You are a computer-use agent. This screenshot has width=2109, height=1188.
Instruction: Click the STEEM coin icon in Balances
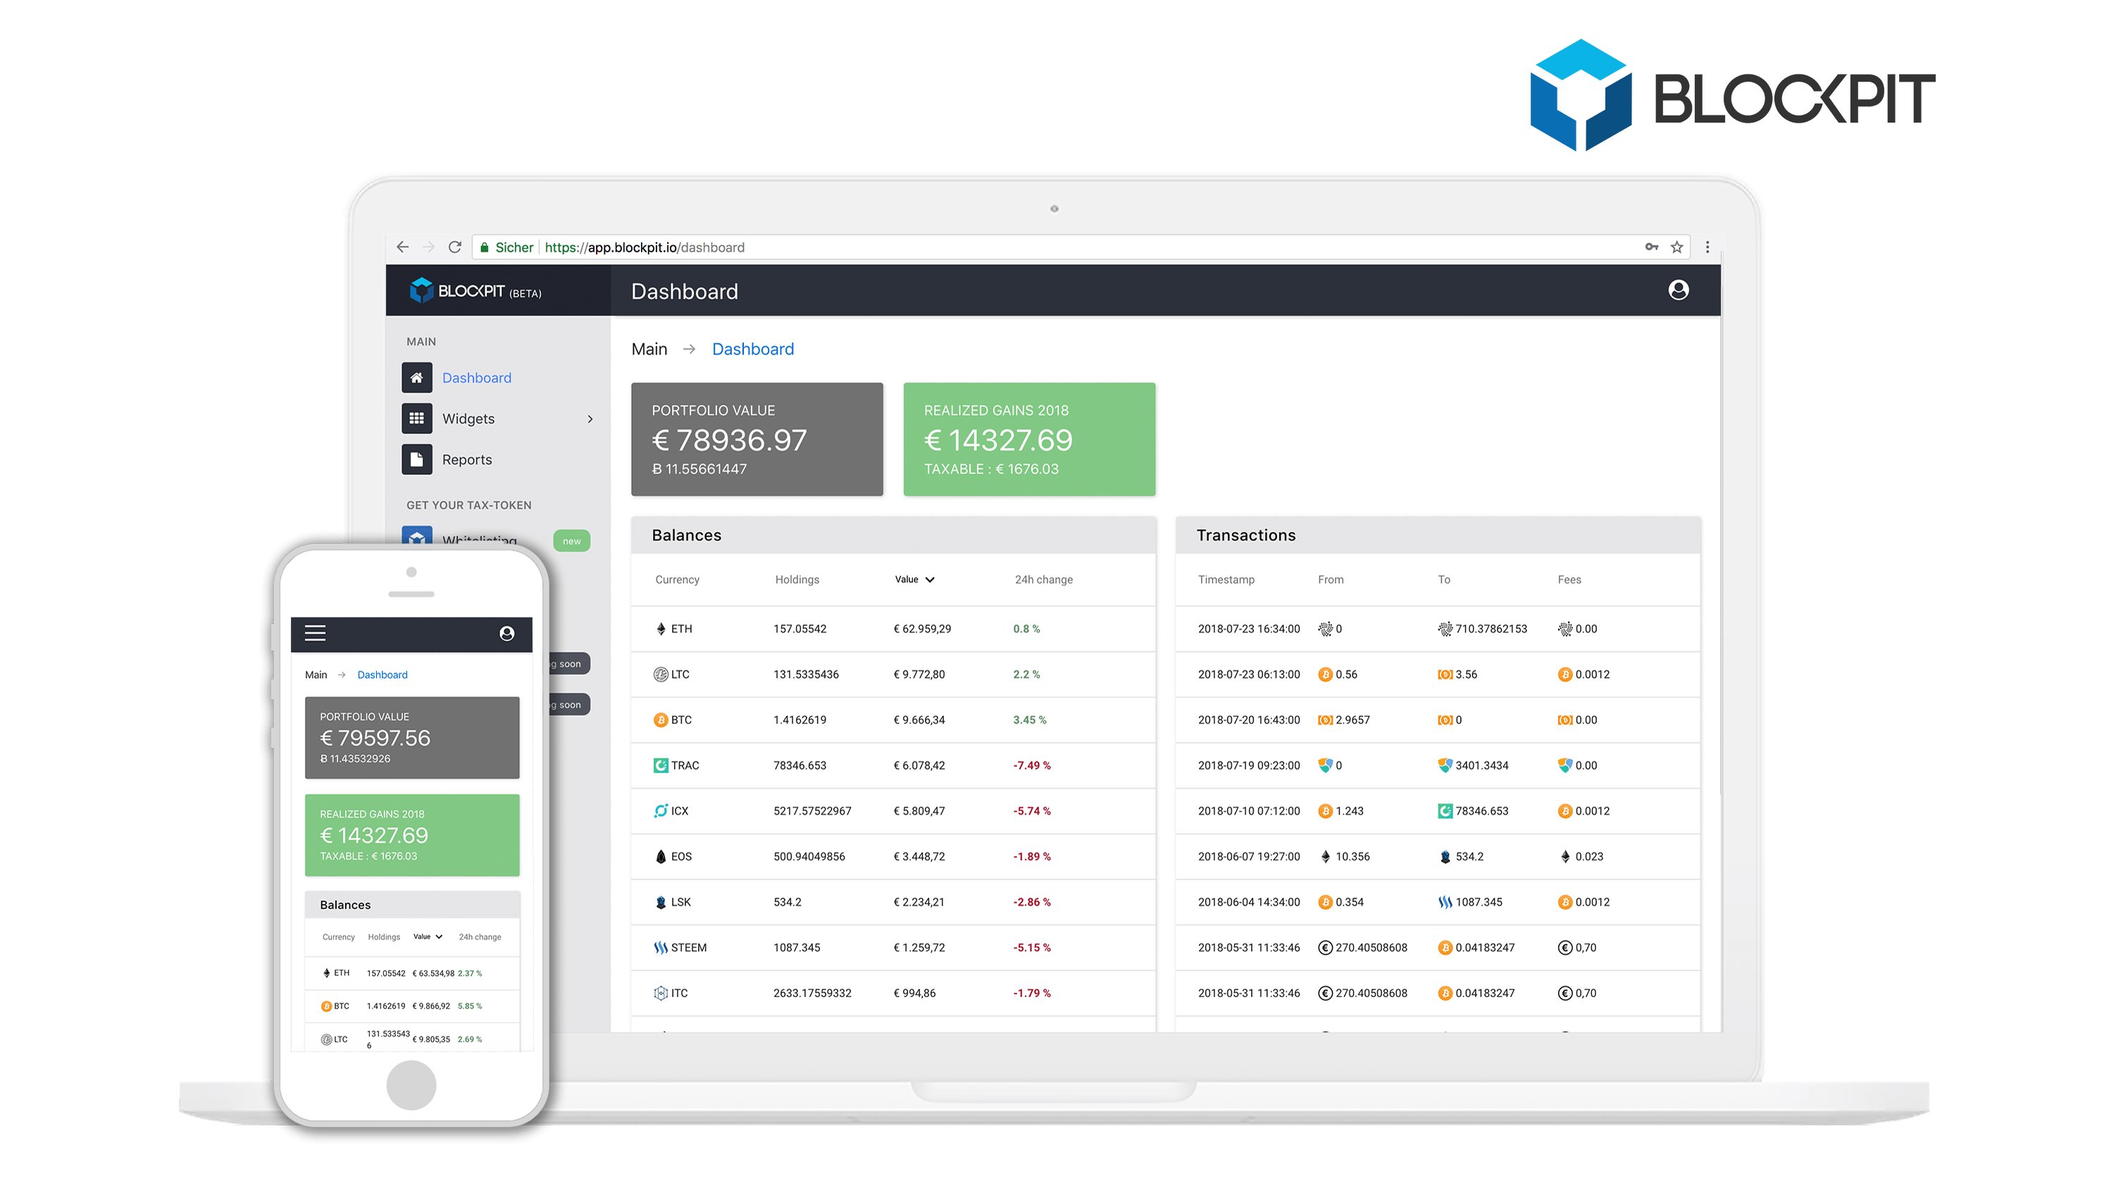coord(661,947)
